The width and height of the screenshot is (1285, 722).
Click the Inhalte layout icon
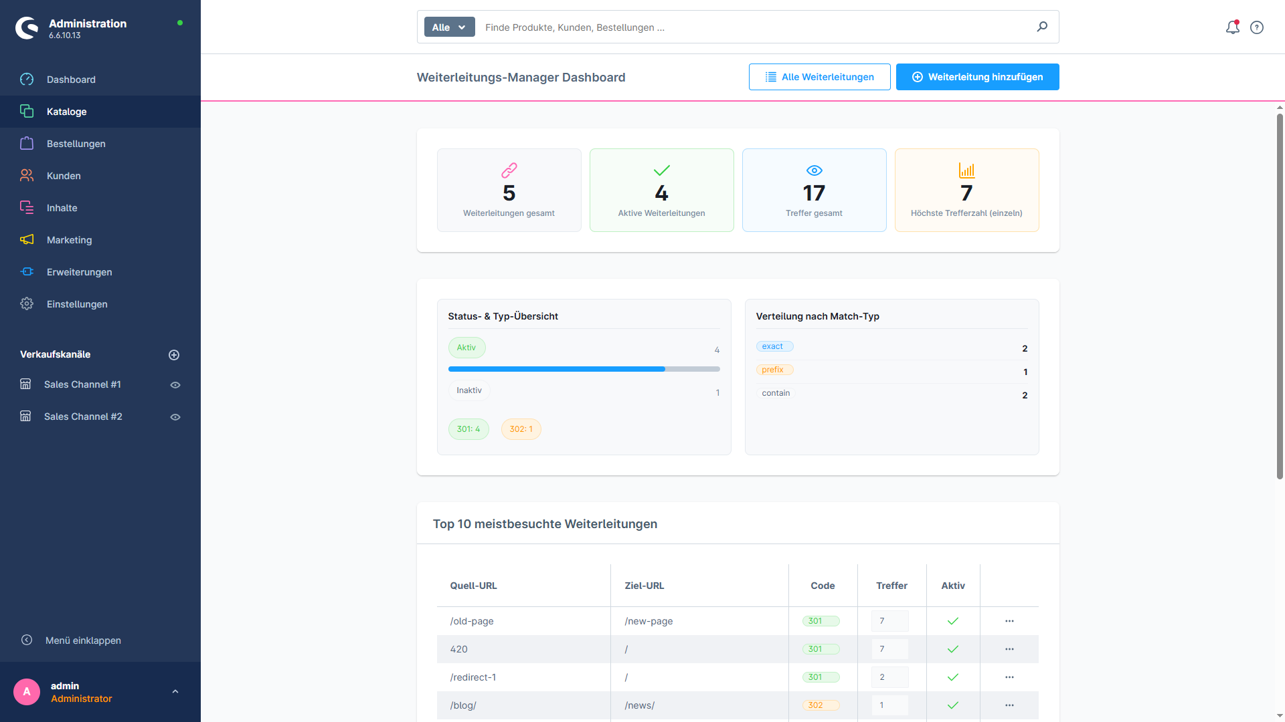click(27, 208)
